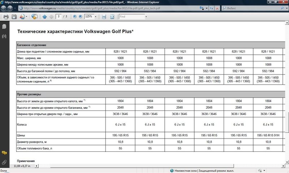Go to next page with down arrow
The width and height of the screenshot is (289, 173).
pyautogui.click(x=51, y=17)
